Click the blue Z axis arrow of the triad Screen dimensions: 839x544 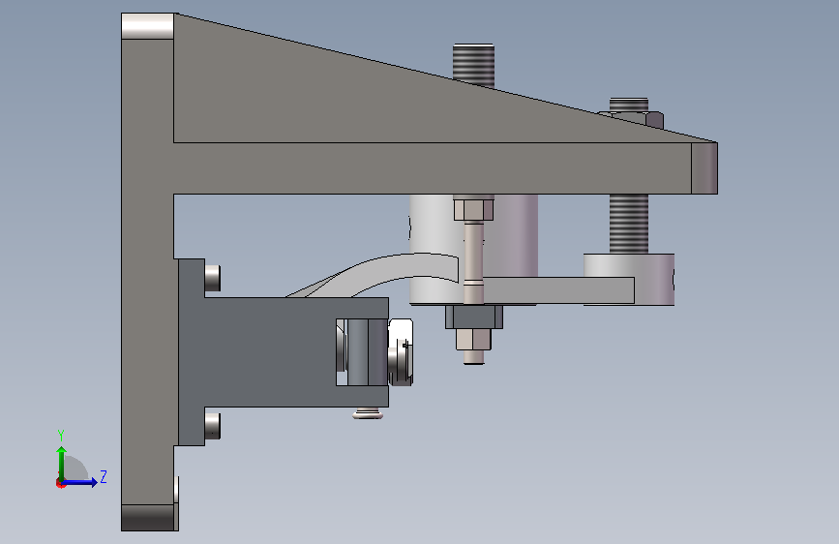(80, 482)
